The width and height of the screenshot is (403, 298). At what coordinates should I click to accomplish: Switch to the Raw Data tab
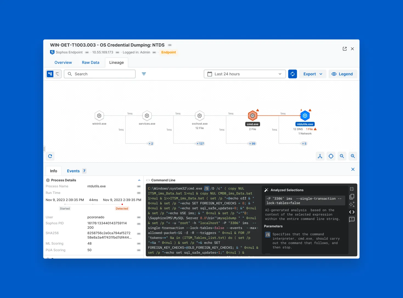click(91, 62)
